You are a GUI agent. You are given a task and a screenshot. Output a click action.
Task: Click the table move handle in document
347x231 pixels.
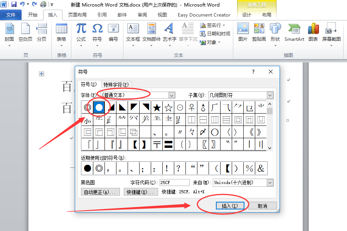tap(41, 74)
